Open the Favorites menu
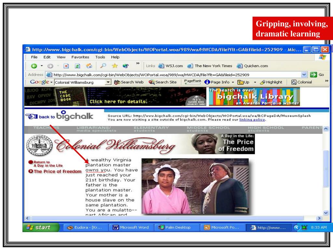Image resolution: width=333 pixels, height=250 pixels. click(80, 57)
